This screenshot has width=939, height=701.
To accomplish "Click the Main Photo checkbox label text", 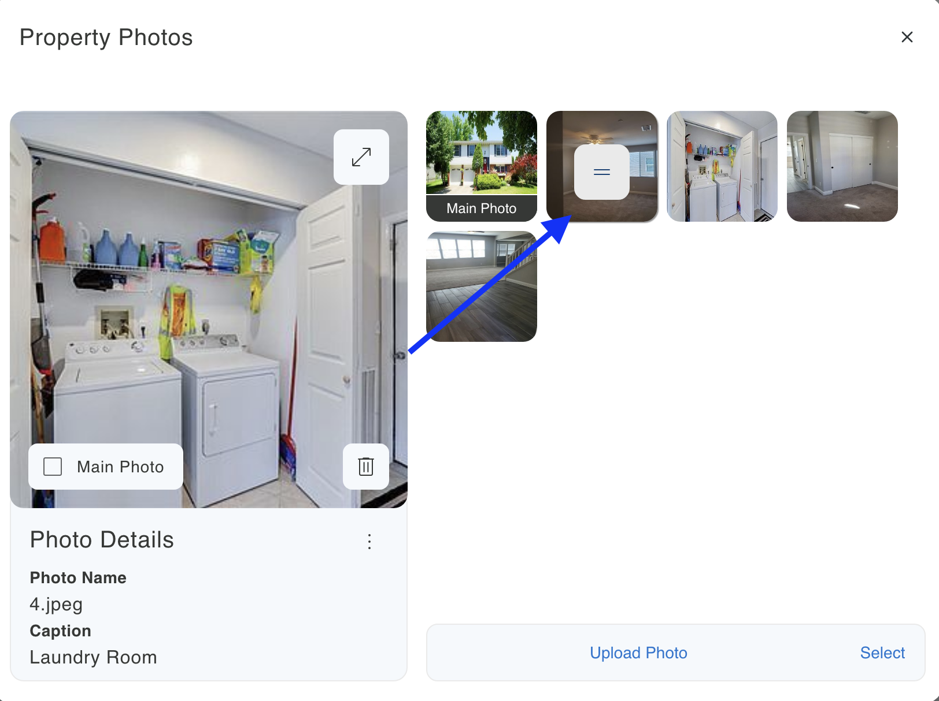I will [120, 467].
